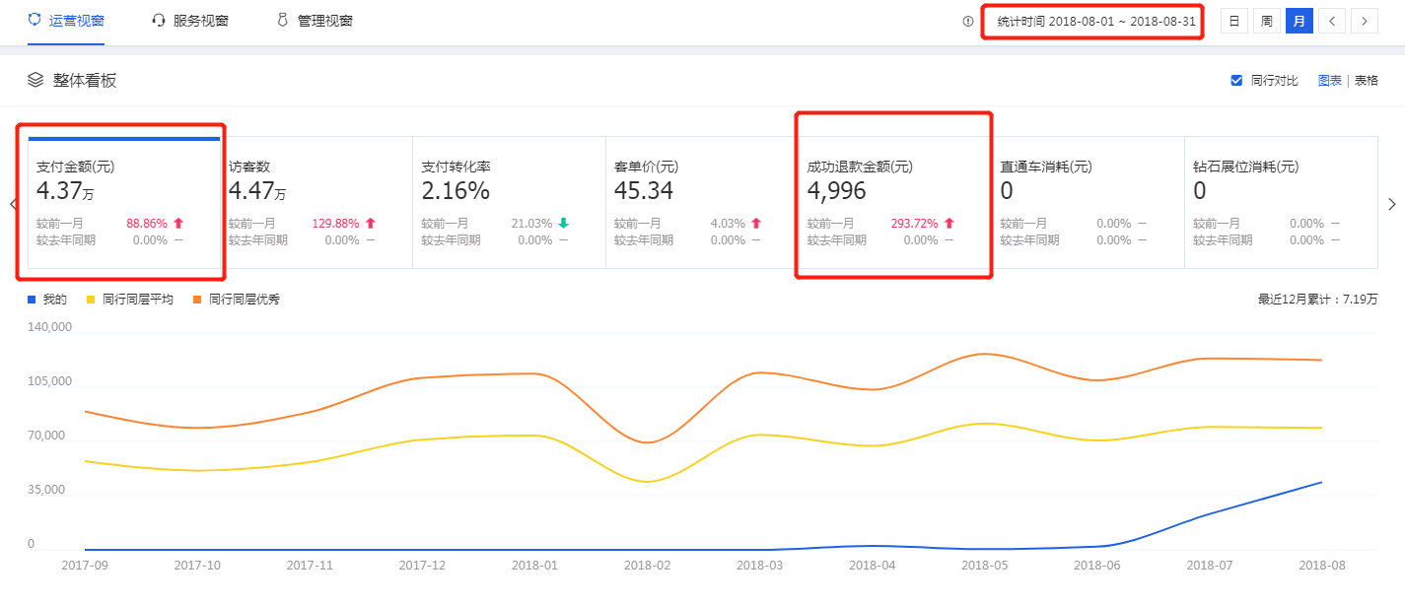Image resolution: width=1405 pixels, height=605 pixels.
Task: Go to previous period with left chevron
Action: pyautogui.click(x=1332, y=21)
